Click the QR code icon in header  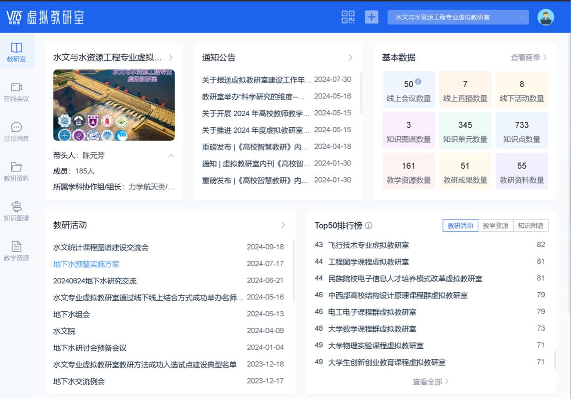[x=348, y=17]
